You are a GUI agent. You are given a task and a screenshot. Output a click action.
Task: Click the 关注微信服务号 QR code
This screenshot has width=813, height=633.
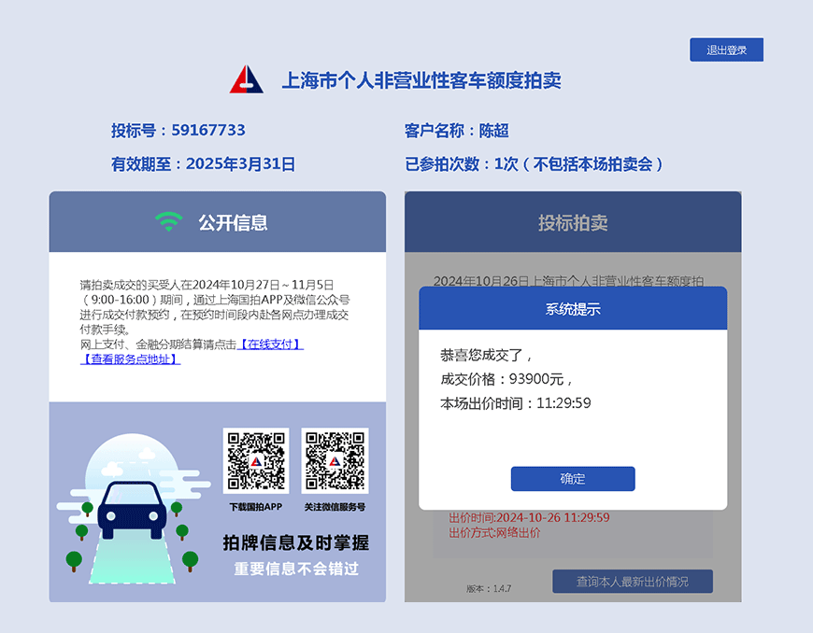click(x=335, y=460)
